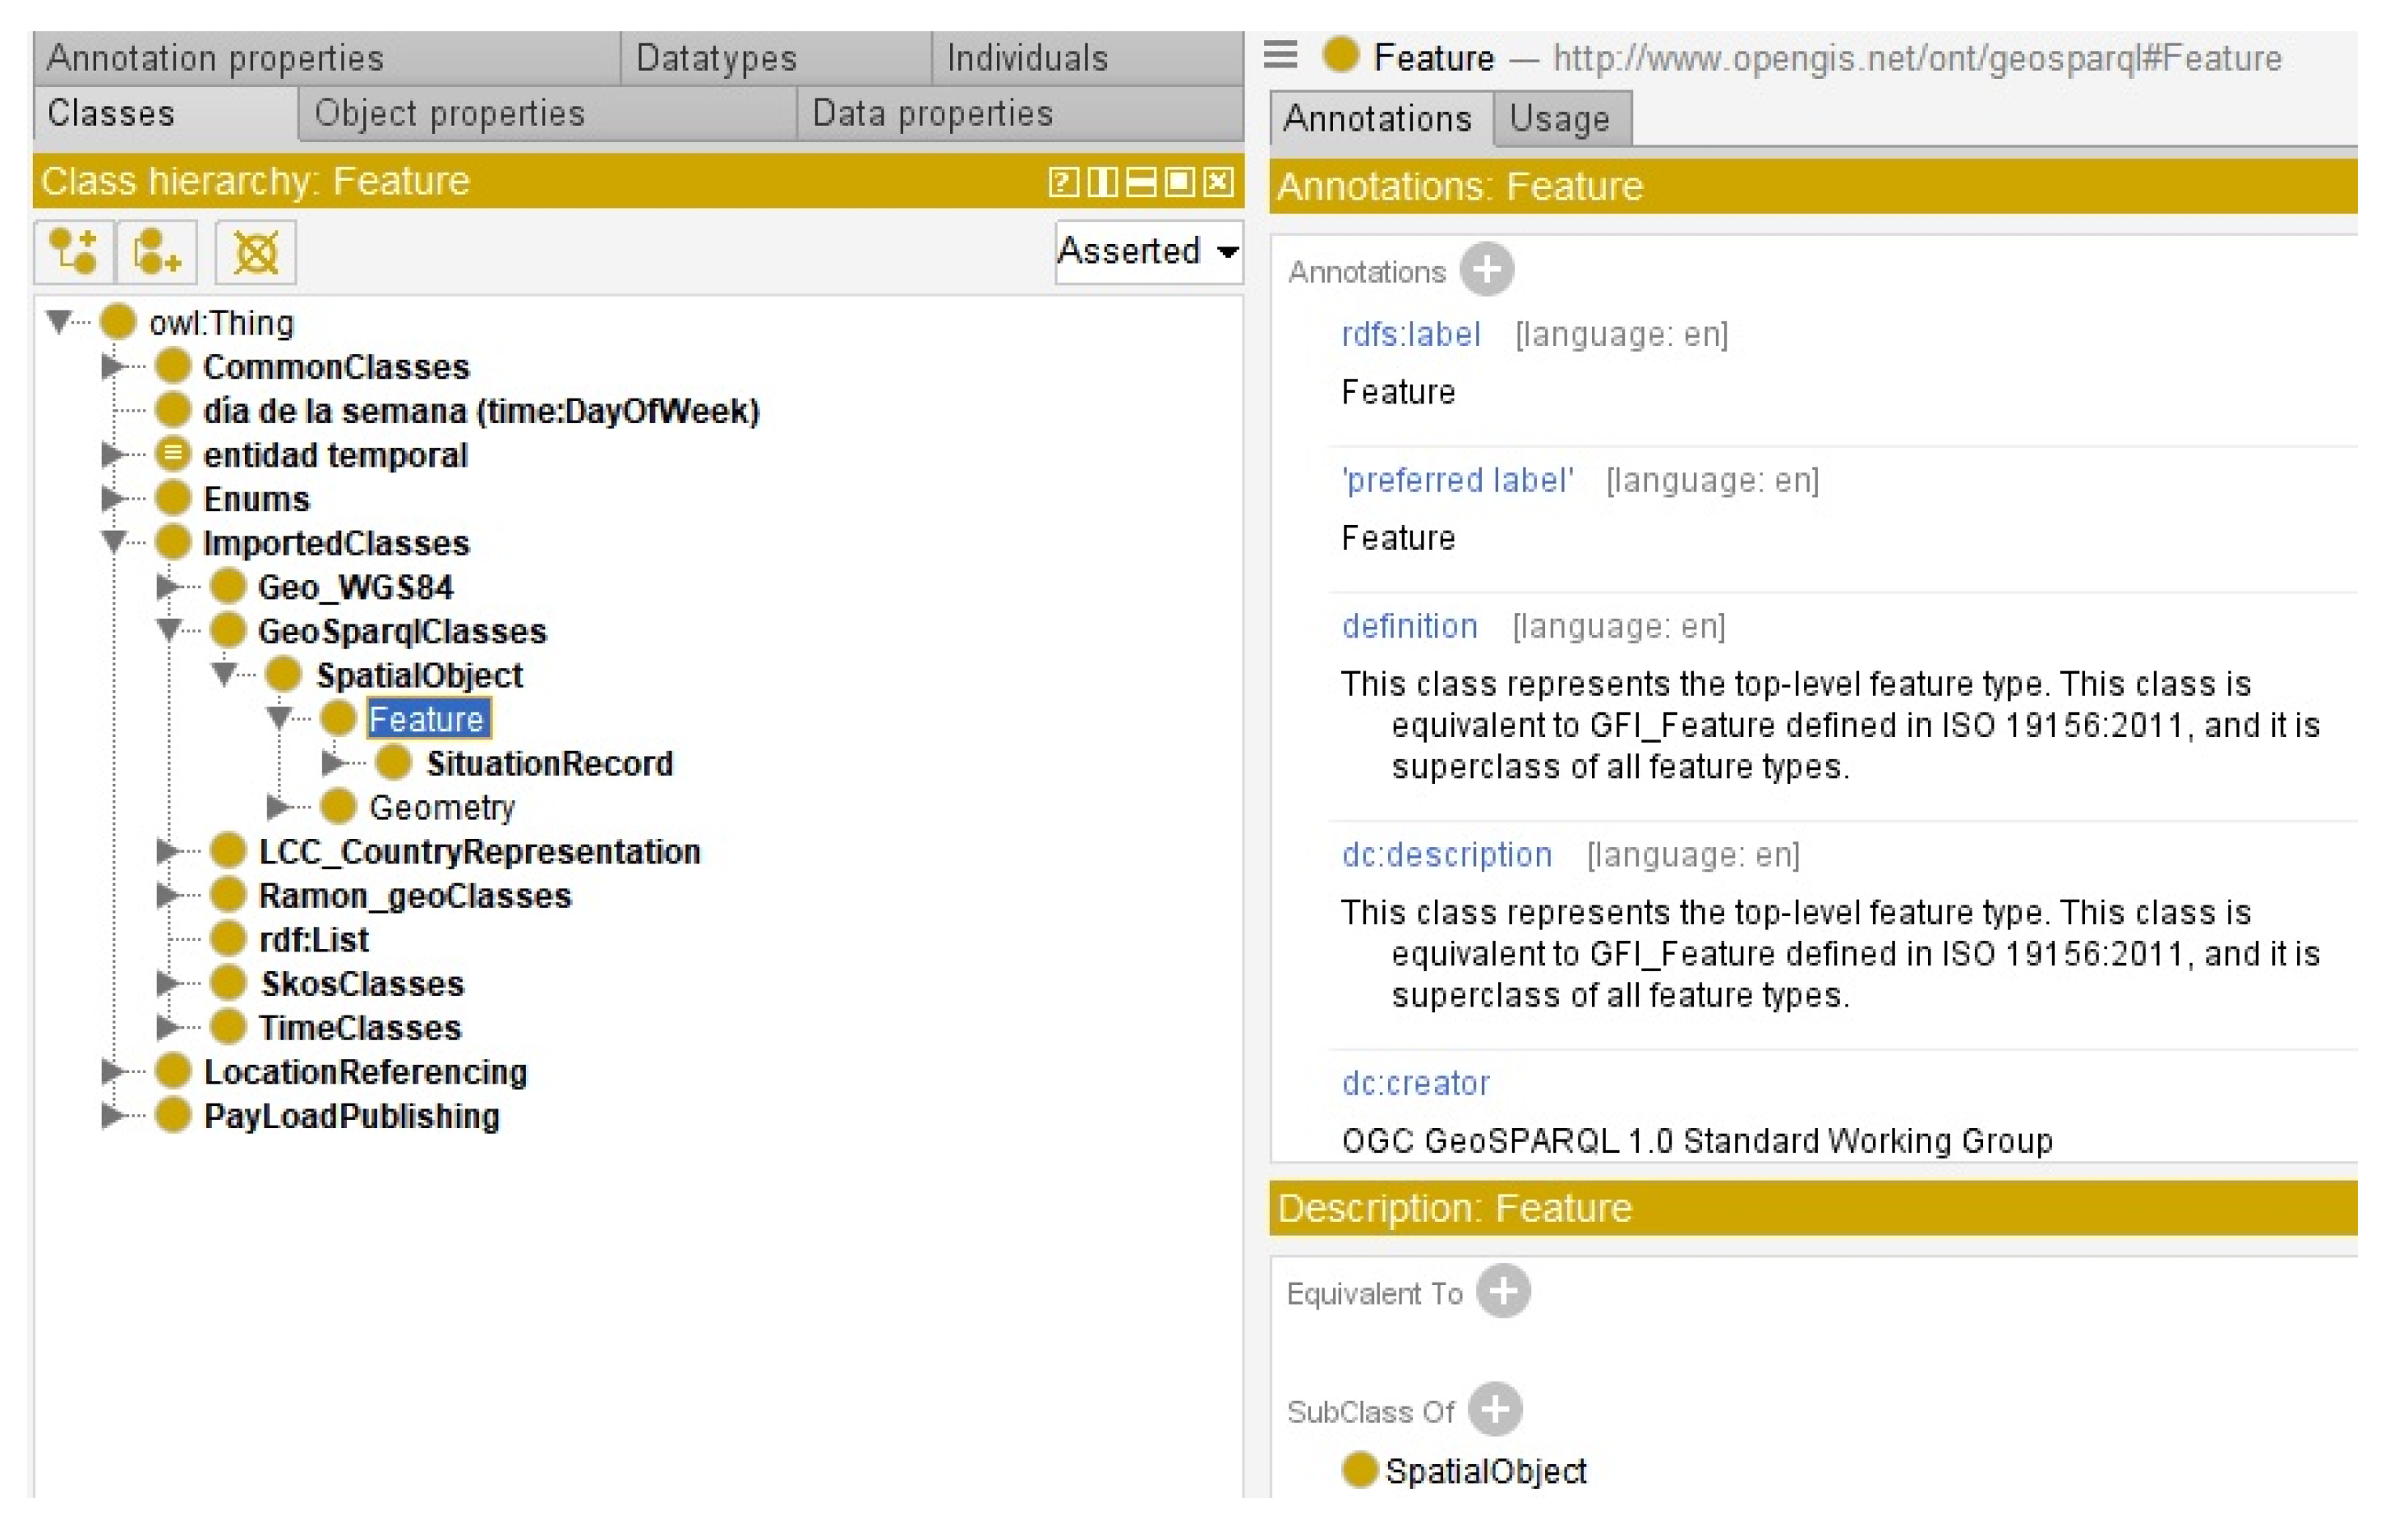Viewport: 2408px width, 1534px height.
Task: Open the hamburger menu beside Feature header
Action: pos(1280,55)
